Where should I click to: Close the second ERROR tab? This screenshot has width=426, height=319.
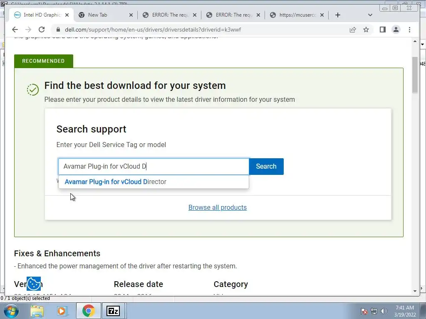pyautogui.click(x=258, y=15)
